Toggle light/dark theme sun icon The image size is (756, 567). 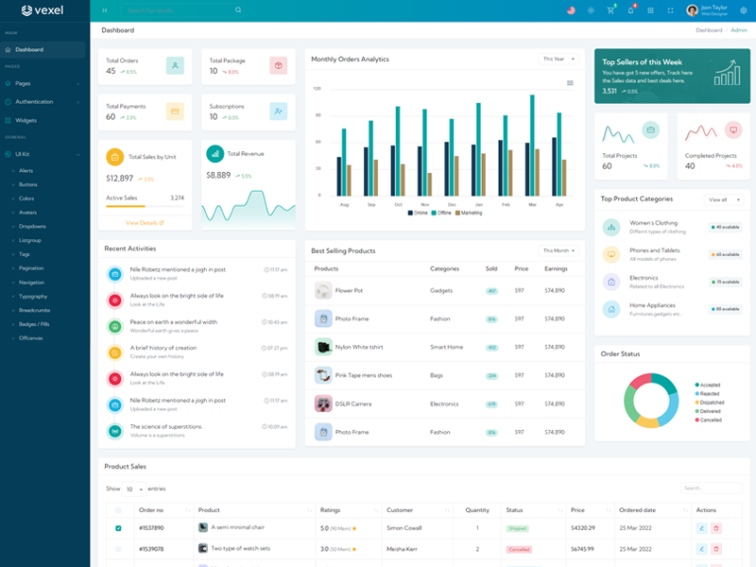click(591, 10)
